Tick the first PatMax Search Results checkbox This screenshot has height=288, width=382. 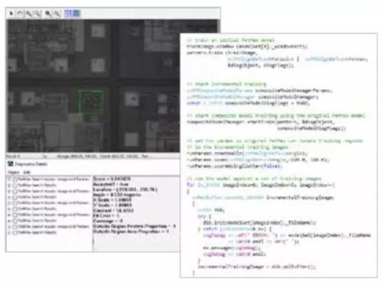click(x=15, y=186)
